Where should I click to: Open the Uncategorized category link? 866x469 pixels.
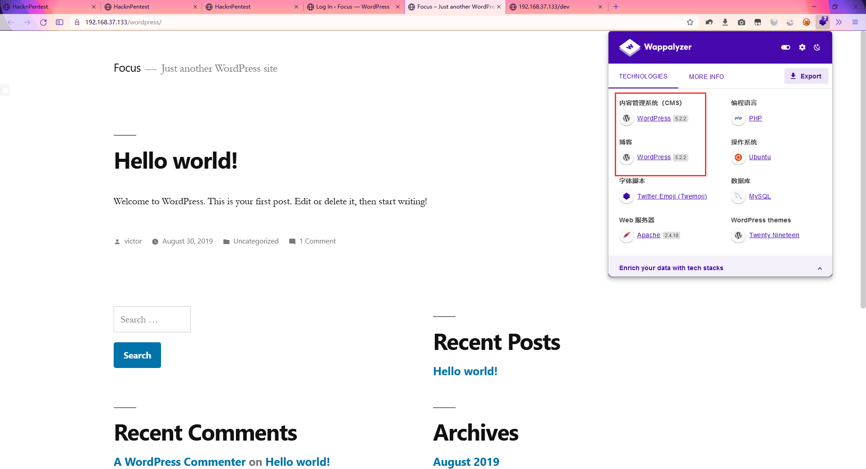[x=256, y=241]
